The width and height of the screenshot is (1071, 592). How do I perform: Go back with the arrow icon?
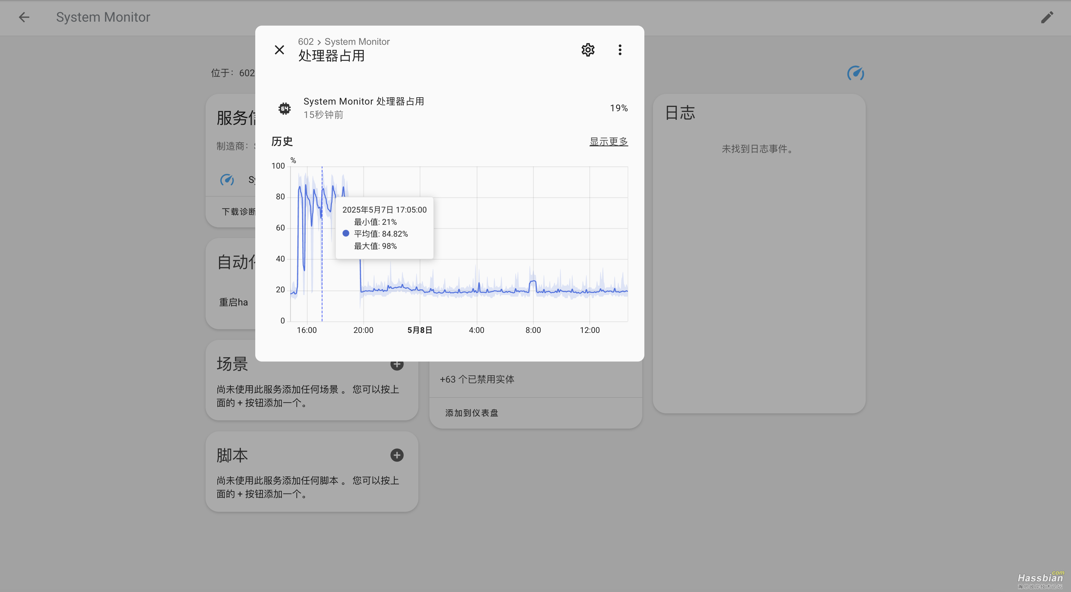coord(24,17)
